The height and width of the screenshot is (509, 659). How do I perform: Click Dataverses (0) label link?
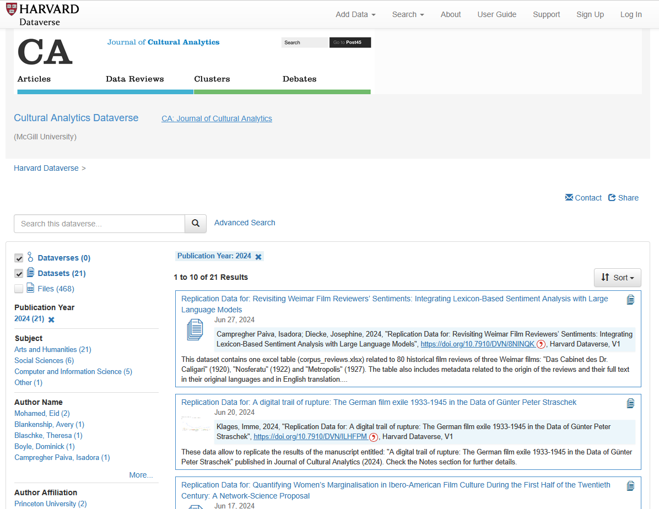point(64,258)
